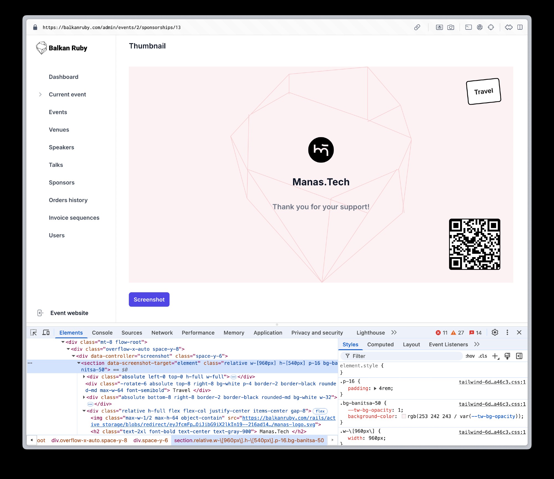Click the crosshair target icon in toolbar
The width and height of the screenshot is (554, 479).
pos(491,27)
